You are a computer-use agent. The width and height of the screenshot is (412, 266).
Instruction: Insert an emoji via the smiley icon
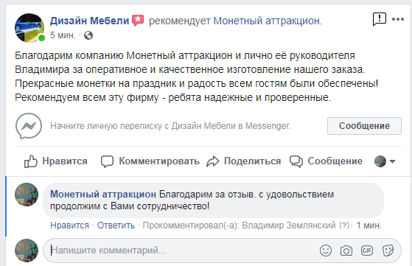326,251
